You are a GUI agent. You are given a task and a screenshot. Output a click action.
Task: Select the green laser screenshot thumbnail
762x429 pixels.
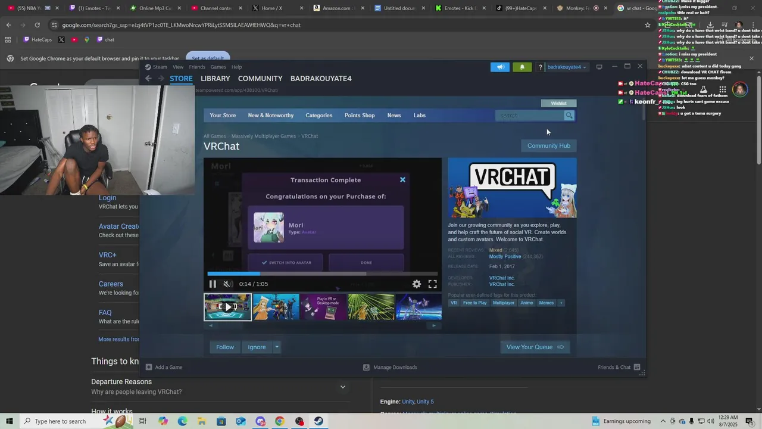[371, 307]
